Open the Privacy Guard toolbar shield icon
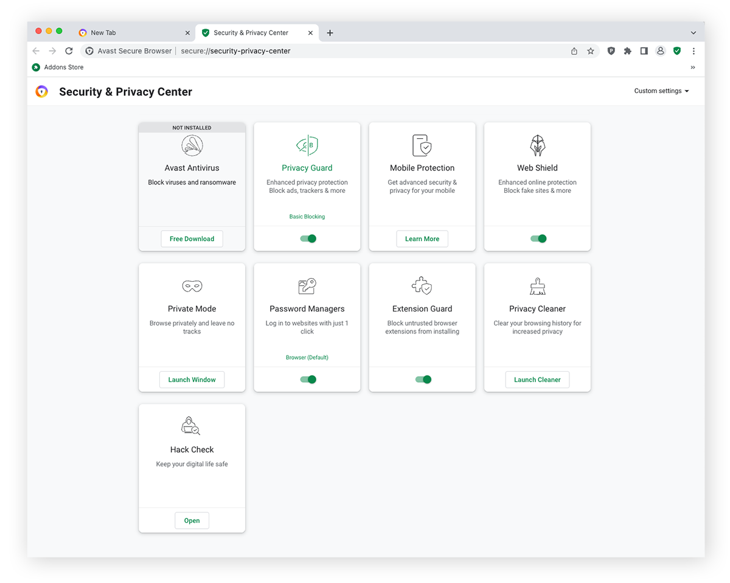Viewport: 730px width, 583px height. tap(611, 51)
